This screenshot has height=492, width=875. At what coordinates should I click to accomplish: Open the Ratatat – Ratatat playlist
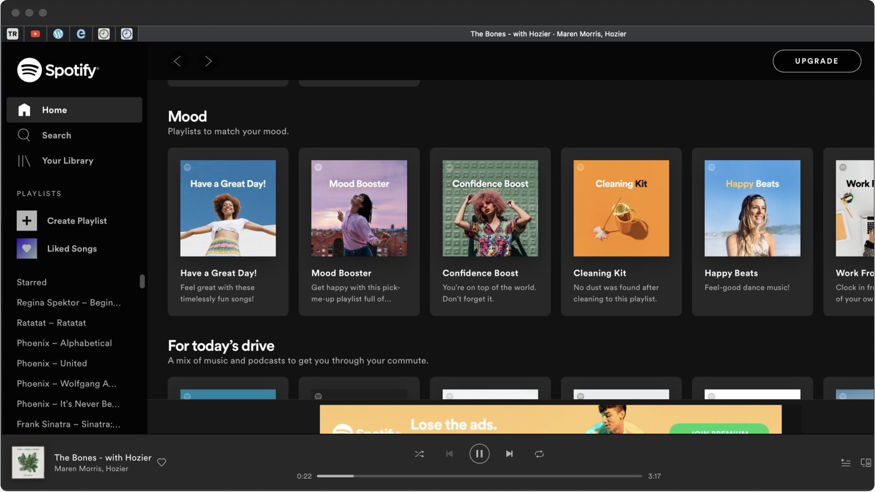point(51,323)
